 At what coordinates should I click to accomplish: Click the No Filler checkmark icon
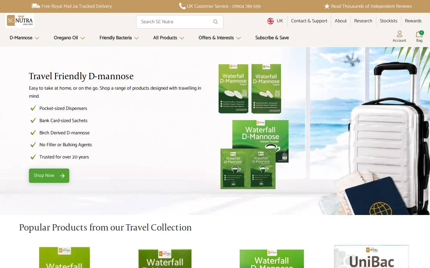[33, 145]
